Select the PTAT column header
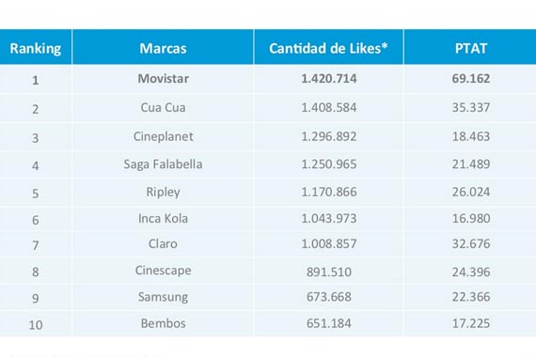Screen dimensions: 536x357 pyautogui.click(x=471, y=48)
